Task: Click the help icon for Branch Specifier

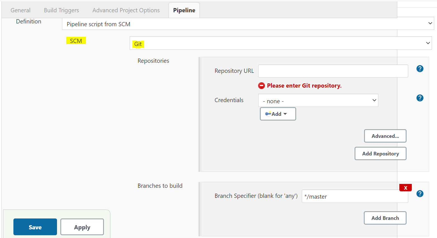Action: pyautogui.click(x=420, y=194)
